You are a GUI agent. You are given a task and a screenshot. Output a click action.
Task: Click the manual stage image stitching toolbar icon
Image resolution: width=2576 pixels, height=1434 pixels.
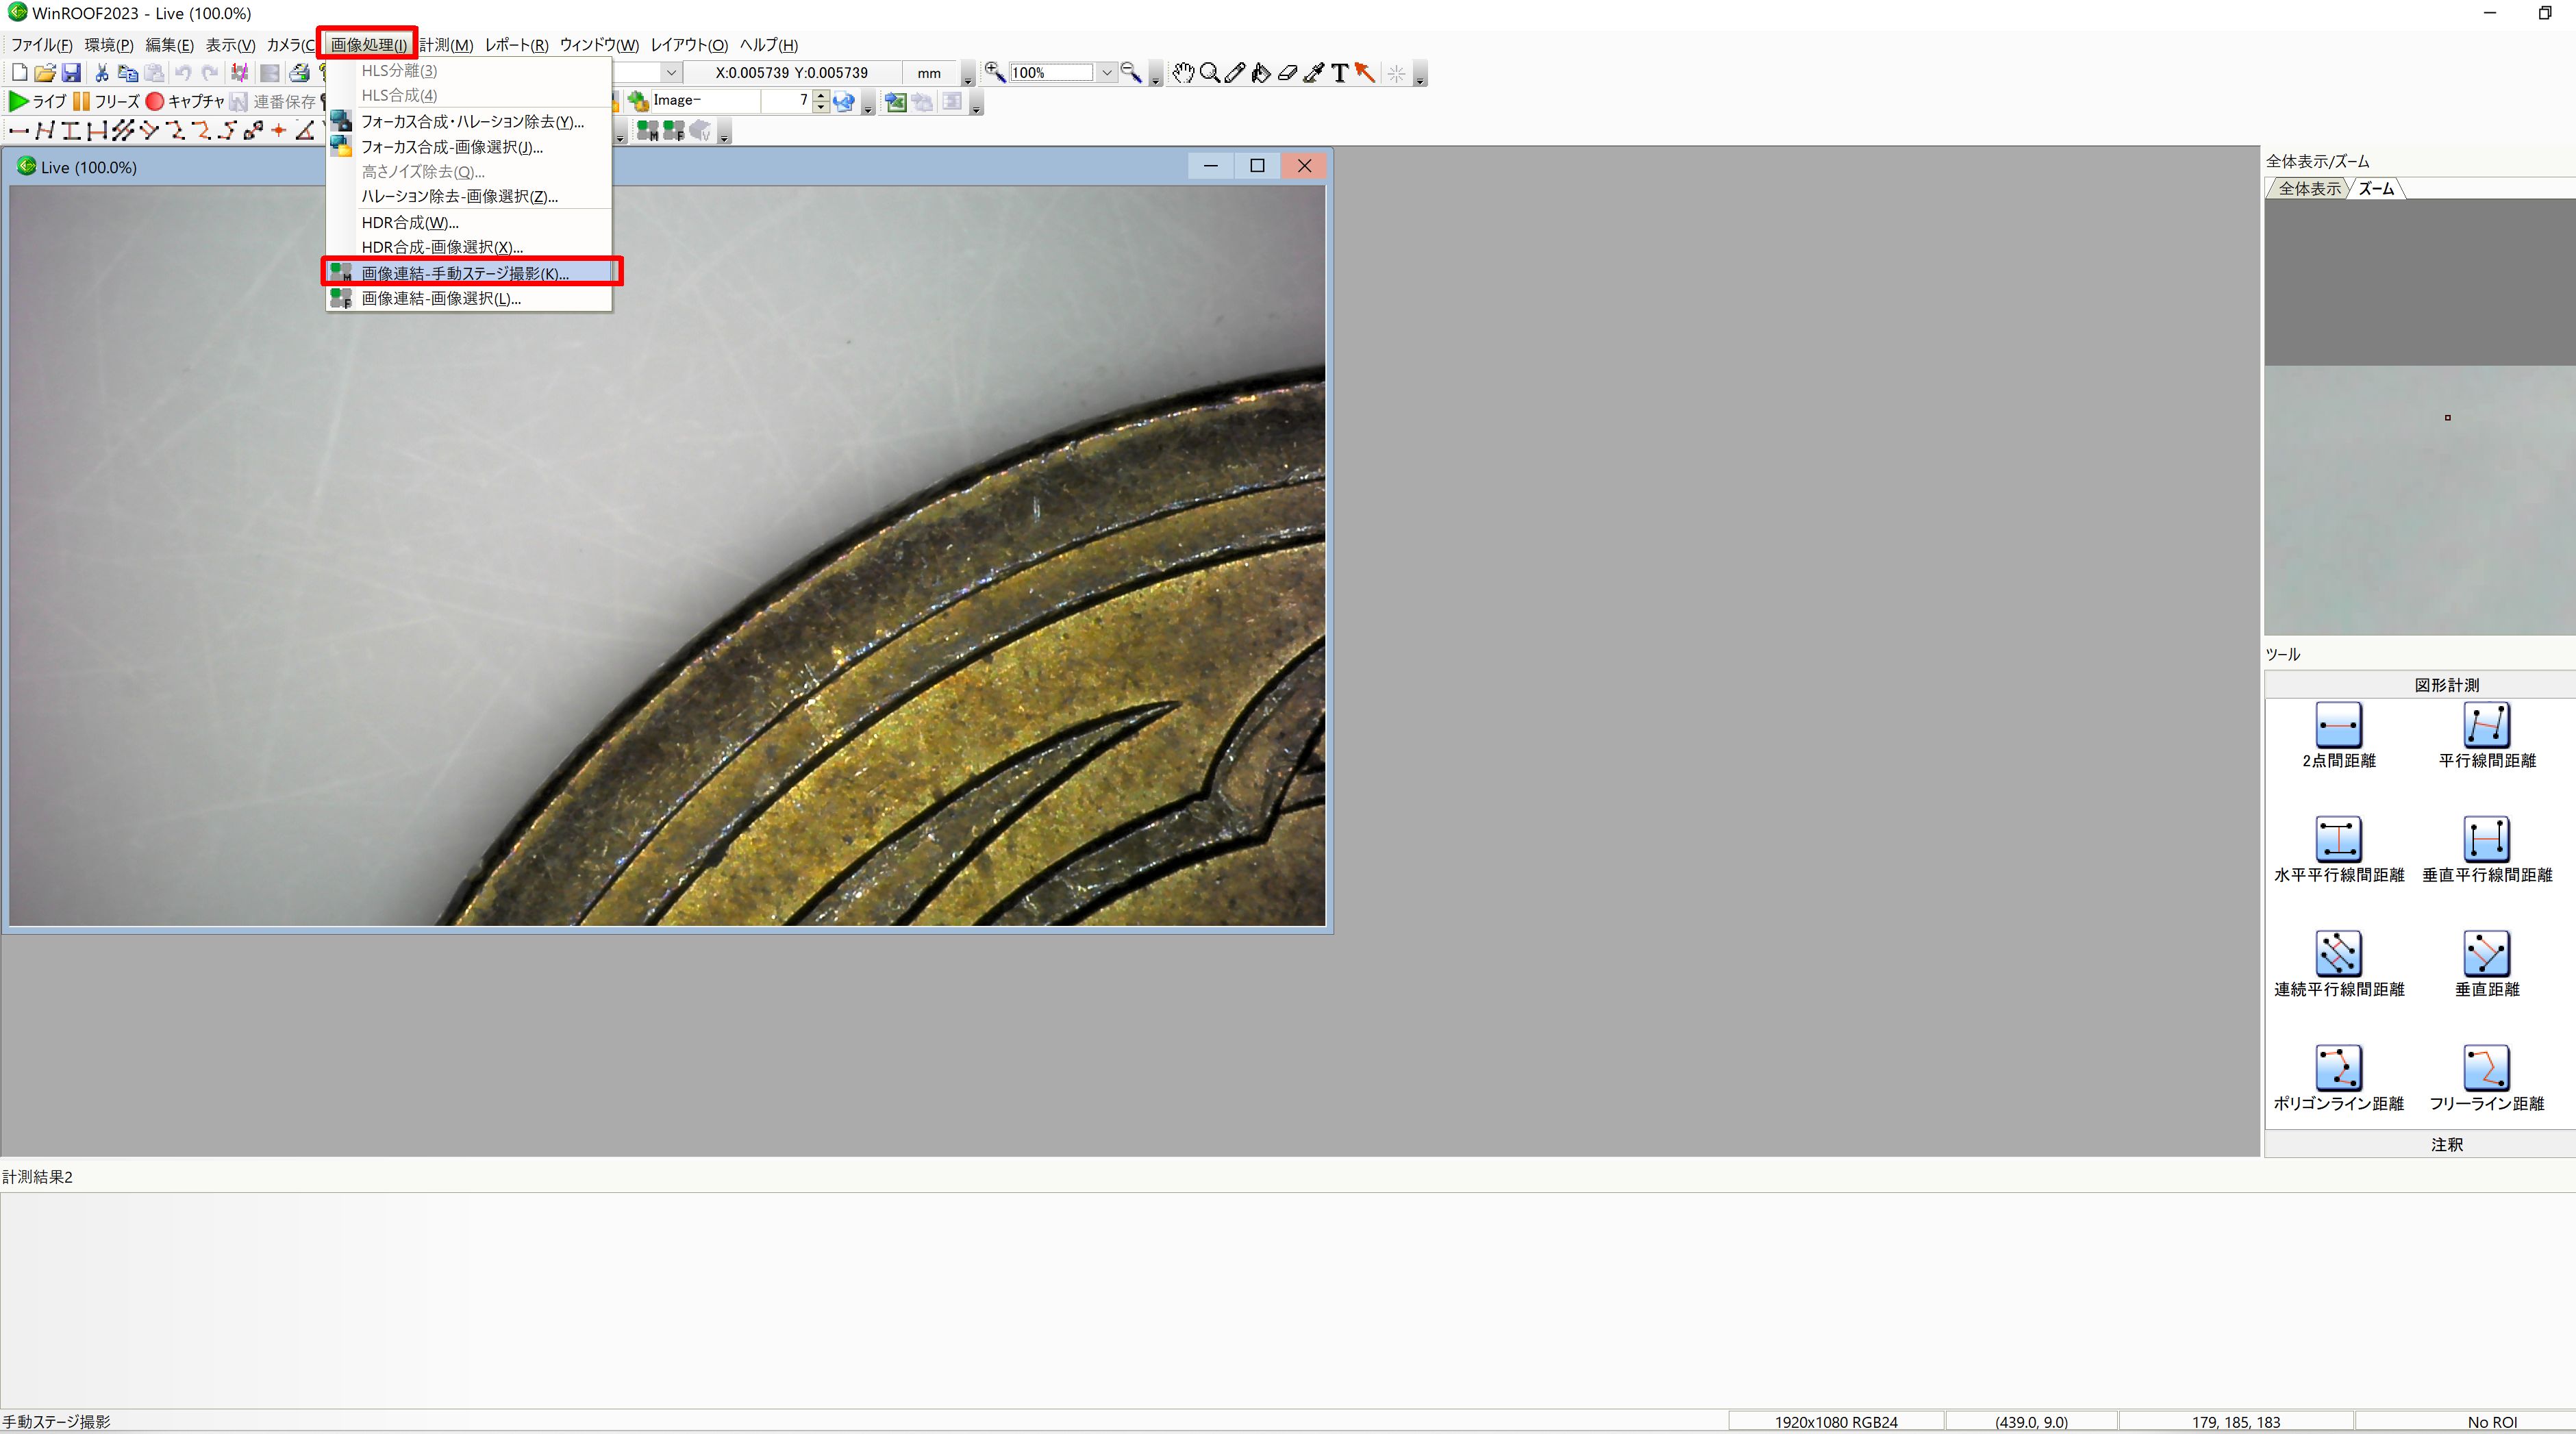click(x=648, y=130)
